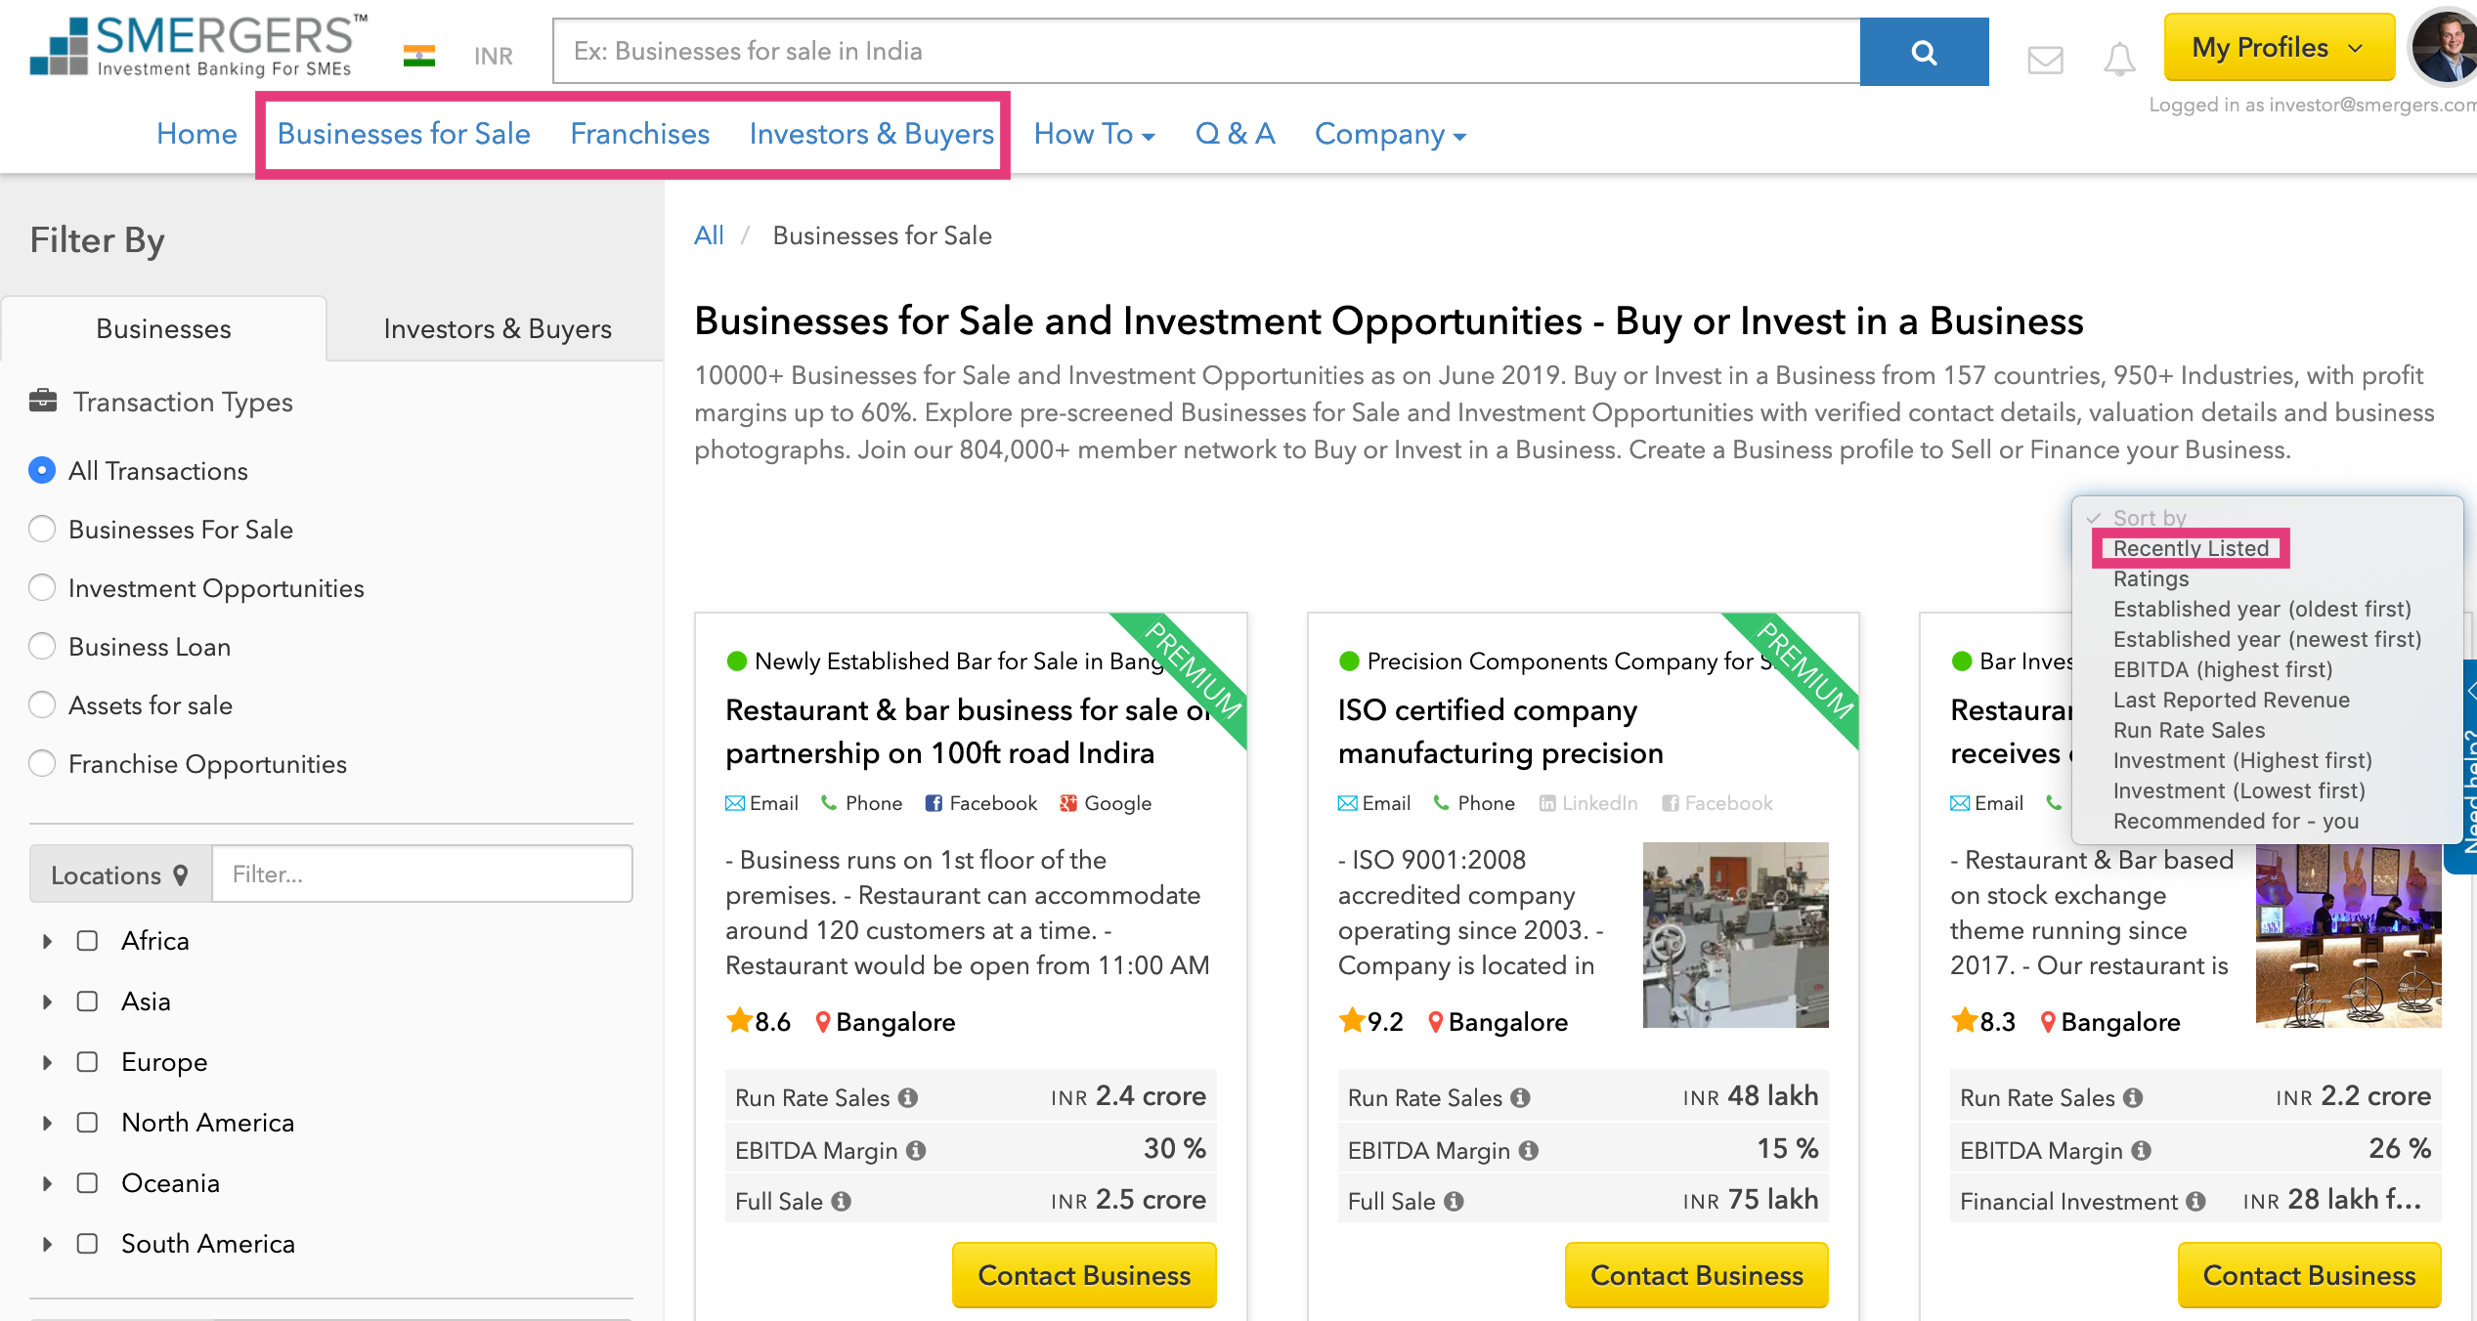The image size is (2477, 1321).
Task: Select Assets for sale radio button
Action: pos(42,705)
